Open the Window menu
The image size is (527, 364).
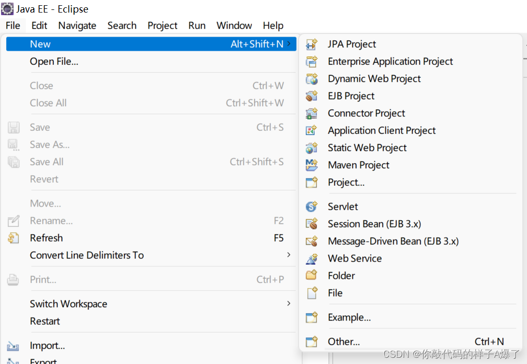234,26
